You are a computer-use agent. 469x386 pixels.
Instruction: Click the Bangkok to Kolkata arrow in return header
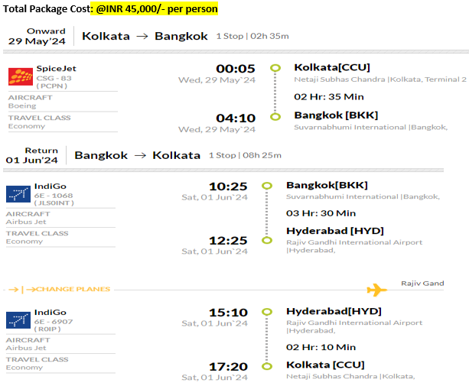(x=140, y=155)
